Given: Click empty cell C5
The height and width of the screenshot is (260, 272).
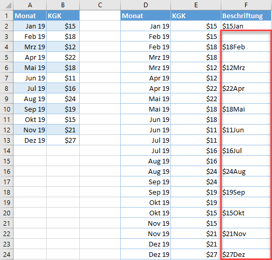Looking at the screenshot, I should coord(100,57).
